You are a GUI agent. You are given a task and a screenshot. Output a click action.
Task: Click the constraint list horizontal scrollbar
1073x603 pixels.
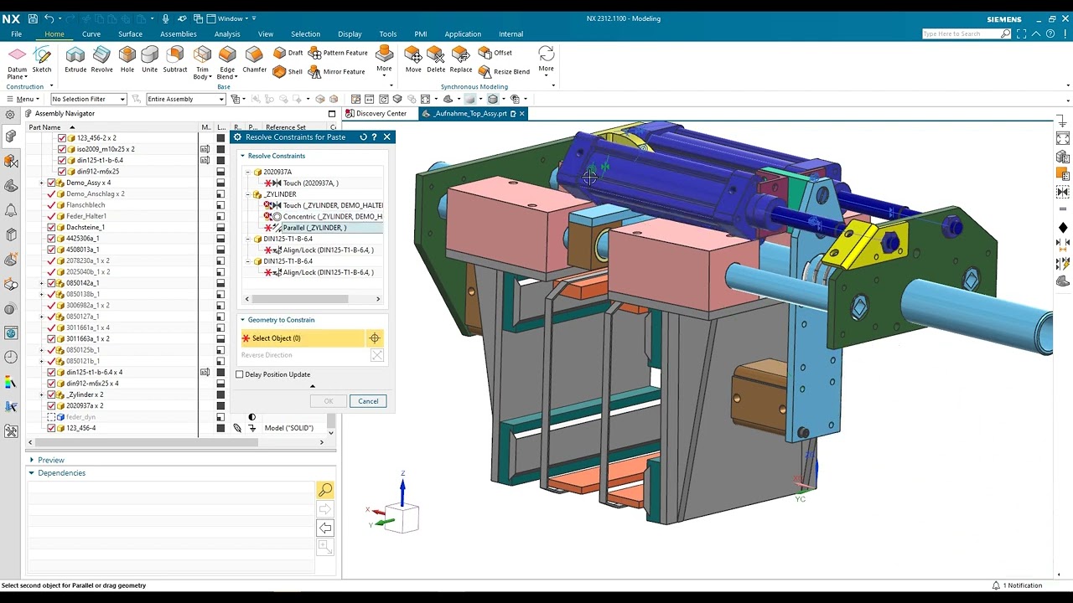point(300,299)
